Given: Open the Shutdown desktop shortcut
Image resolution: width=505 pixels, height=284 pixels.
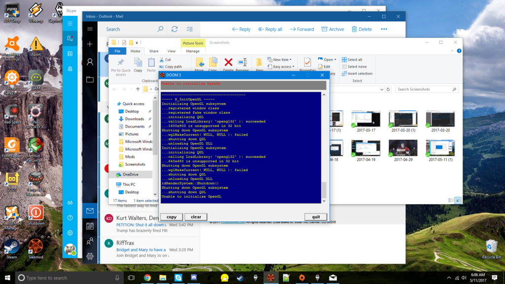Looking at the screenshot, I should (36, 215).
